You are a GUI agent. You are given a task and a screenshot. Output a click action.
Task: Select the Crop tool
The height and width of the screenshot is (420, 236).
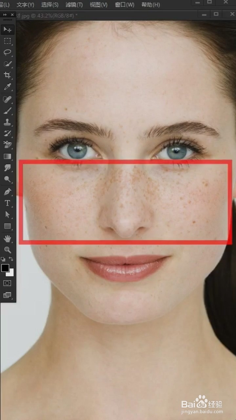pyautogui.click(x=7, y=75)
